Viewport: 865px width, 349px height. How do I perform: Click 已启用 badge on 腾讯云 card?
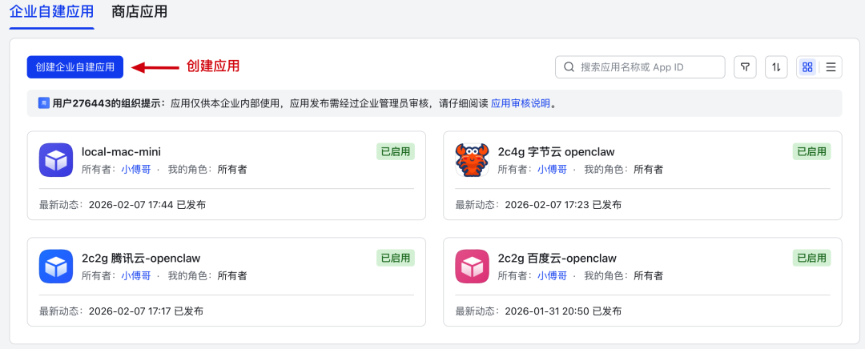pyautogui.click(x=396, y=258)
